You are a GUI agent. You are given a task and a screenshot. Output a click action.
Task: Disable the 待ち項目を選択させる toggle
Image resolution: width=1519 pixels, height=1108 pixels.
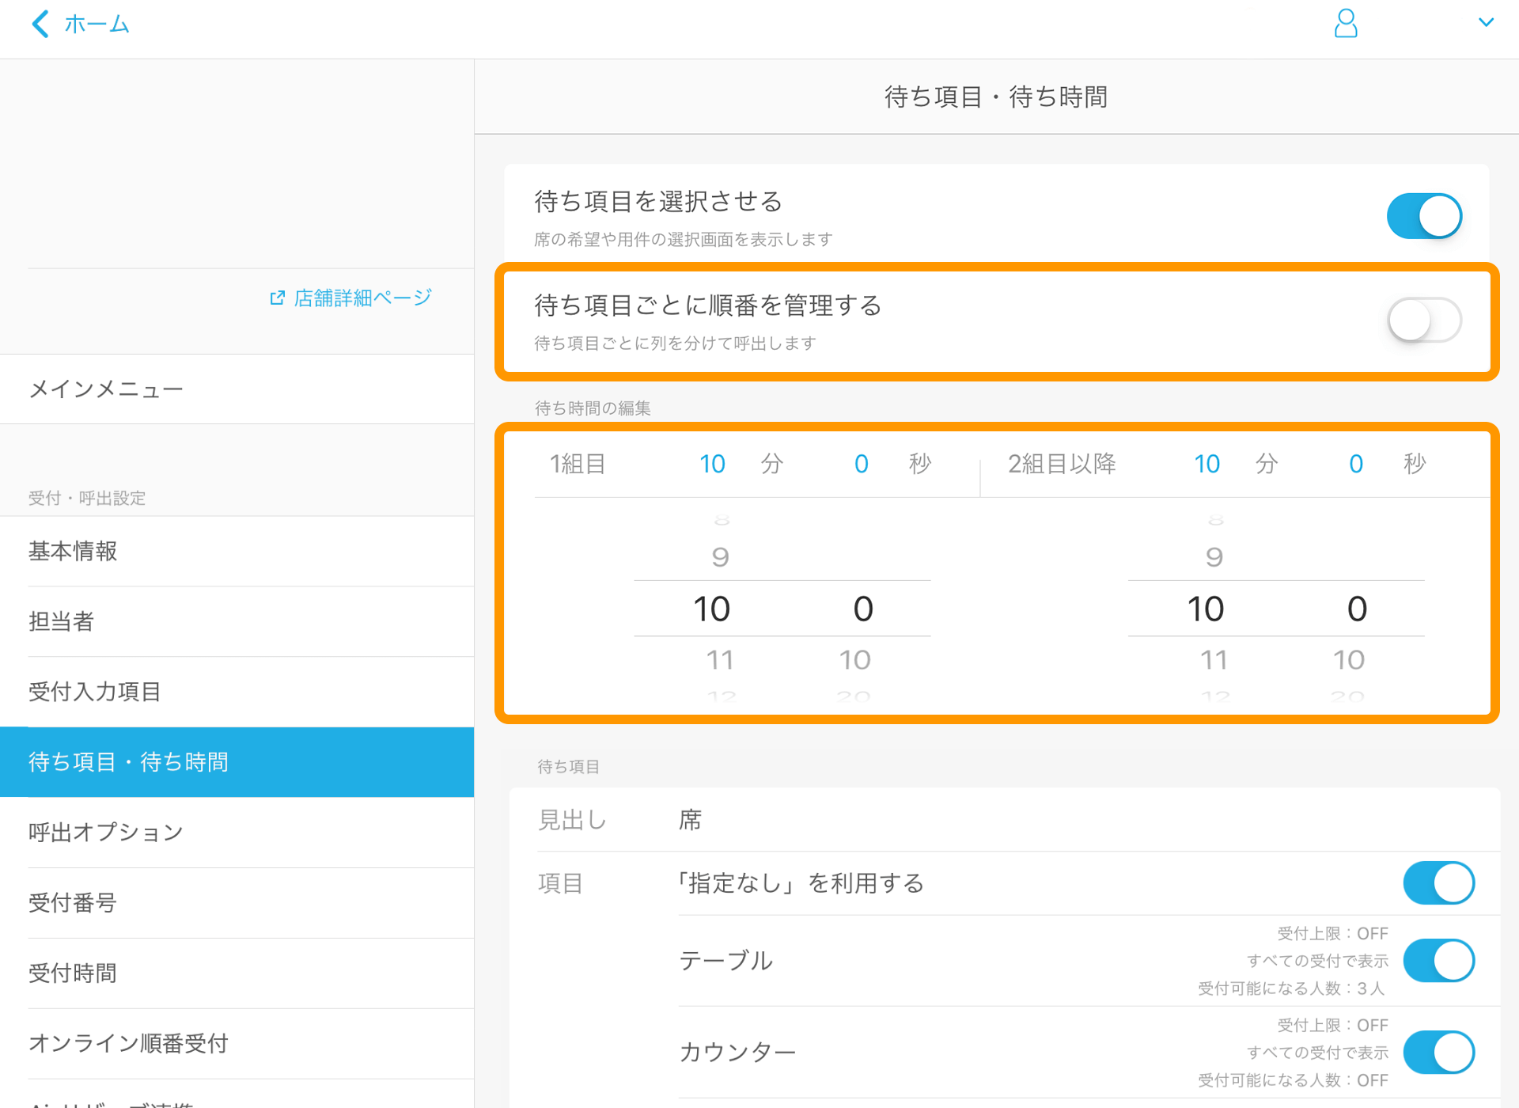1424,215
